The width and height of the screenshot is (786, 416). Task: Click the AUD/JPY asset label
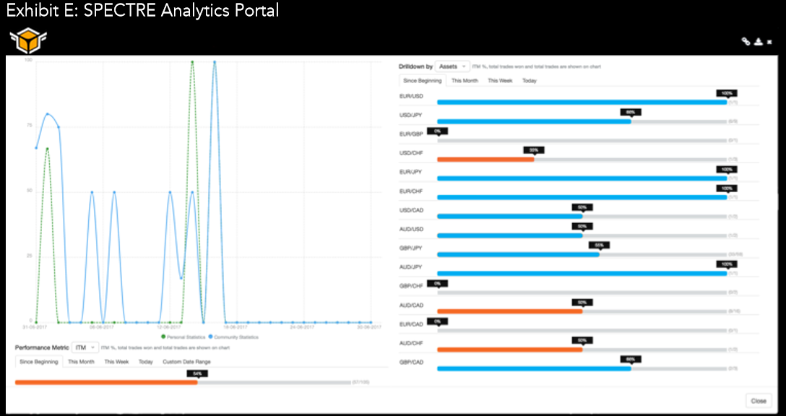tap(410, 267)
